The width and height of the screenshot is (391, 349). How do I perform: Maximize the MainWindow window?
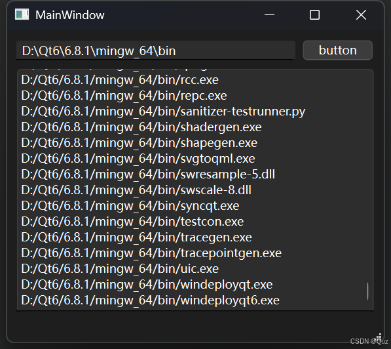[x=314, y=15]
